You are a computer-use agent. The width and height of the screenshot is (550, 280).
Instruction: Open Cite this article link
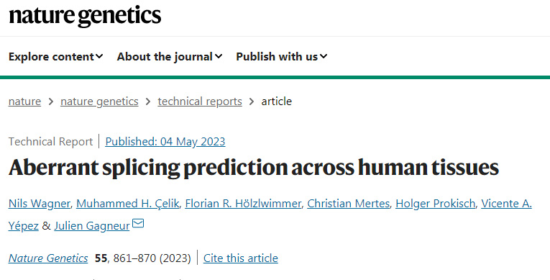[x=241, y=258]
